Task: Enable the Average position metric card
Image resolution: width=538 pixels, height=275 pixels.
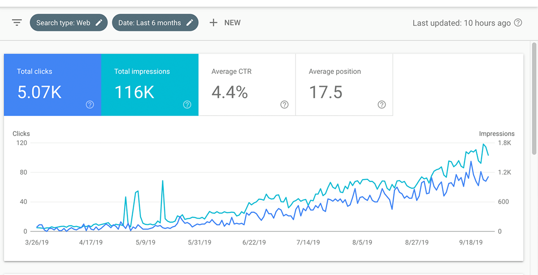Action: click(x=344, y=85)
